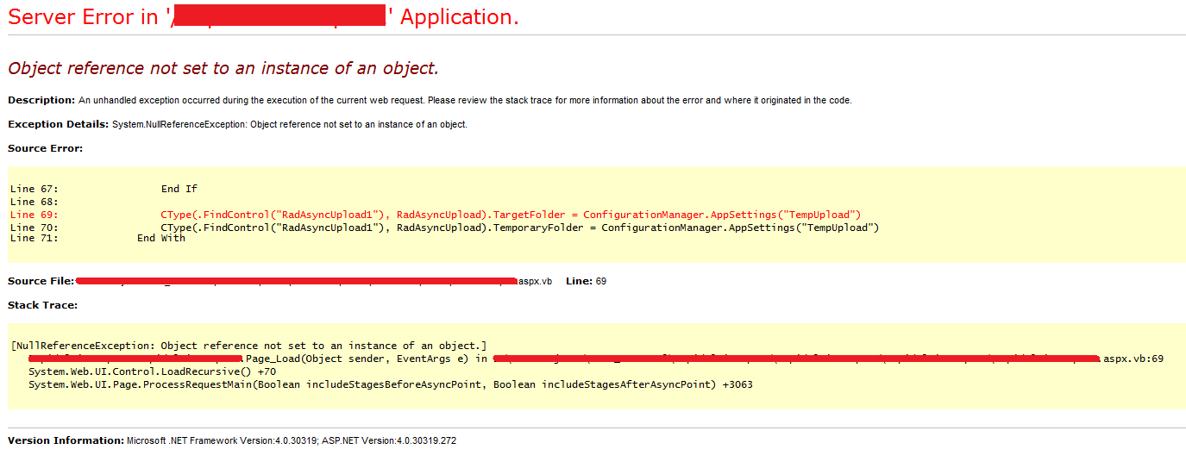Click the 'System.Web.UI.Page.ProcessRequestMain' stack entry

(390, 384)
